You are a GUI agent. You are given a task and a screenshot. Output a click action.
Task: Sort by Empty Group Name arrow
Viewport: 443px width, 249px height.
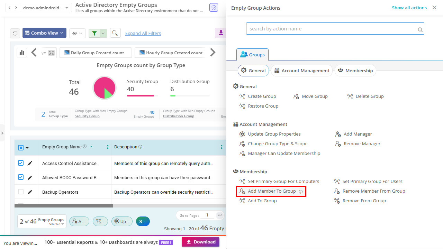pos(91,147)
